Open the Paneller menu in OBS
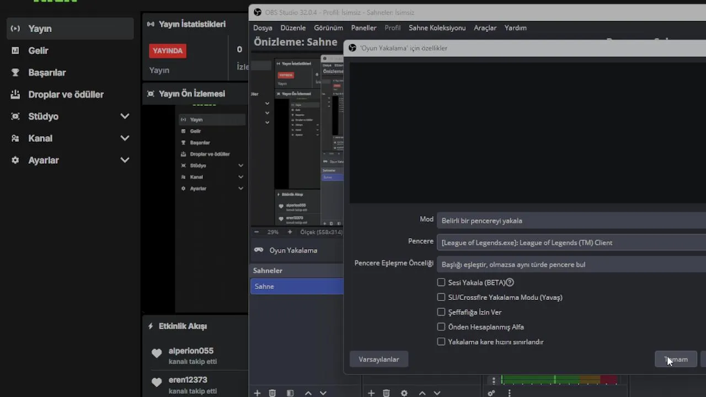Screen dimensions: 706x397 pos(363,28)
